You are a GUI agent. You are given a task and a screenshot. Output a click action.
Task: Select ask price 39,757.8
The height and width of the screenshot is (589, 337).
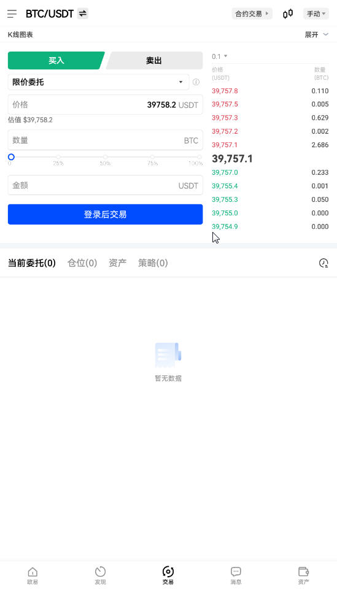coord(225,91)
